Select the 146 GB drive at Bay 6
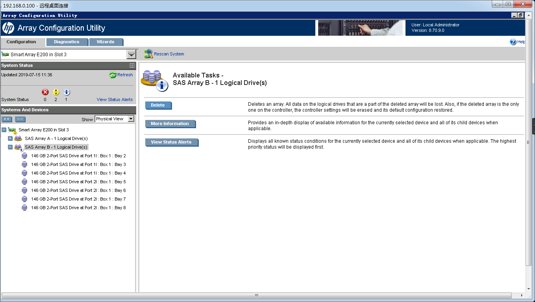The width and height of the screenshot is (535, 302). (x=78, y=190)
